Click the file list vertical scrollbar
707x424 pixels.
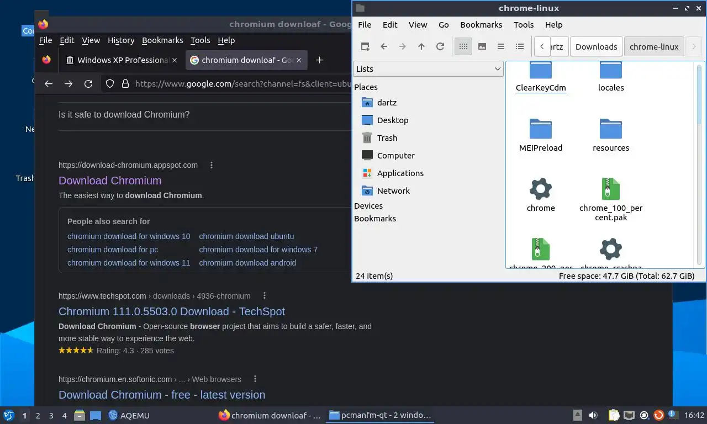[699, 165]
